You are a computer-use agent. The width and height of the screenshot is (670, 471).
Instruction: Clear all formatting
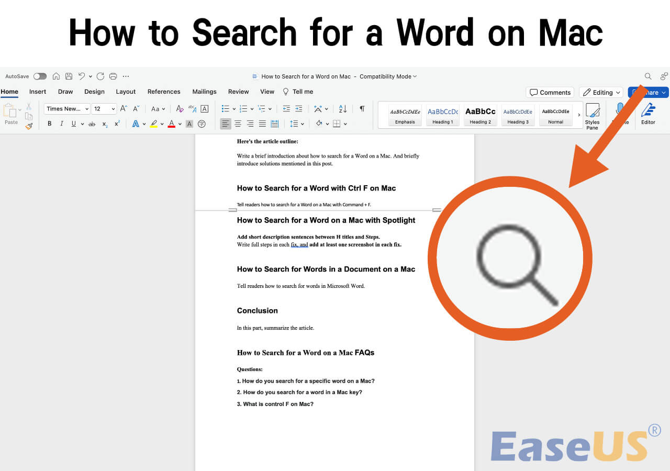point(180,109)
